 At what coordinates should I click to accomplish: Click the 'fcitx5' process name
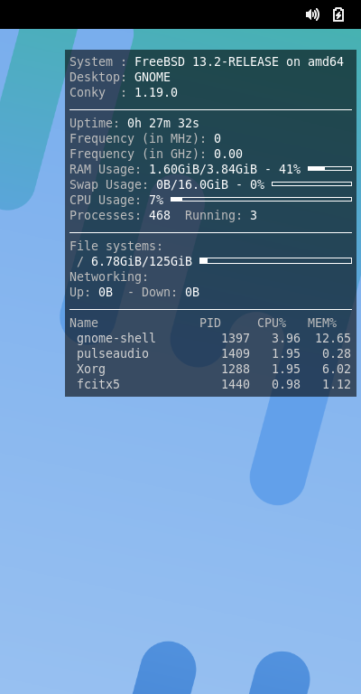coord(98,384)
